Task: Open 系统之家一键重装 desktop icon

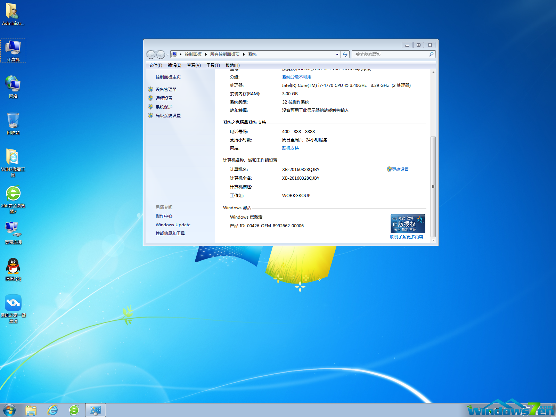Action: point(13,309)
